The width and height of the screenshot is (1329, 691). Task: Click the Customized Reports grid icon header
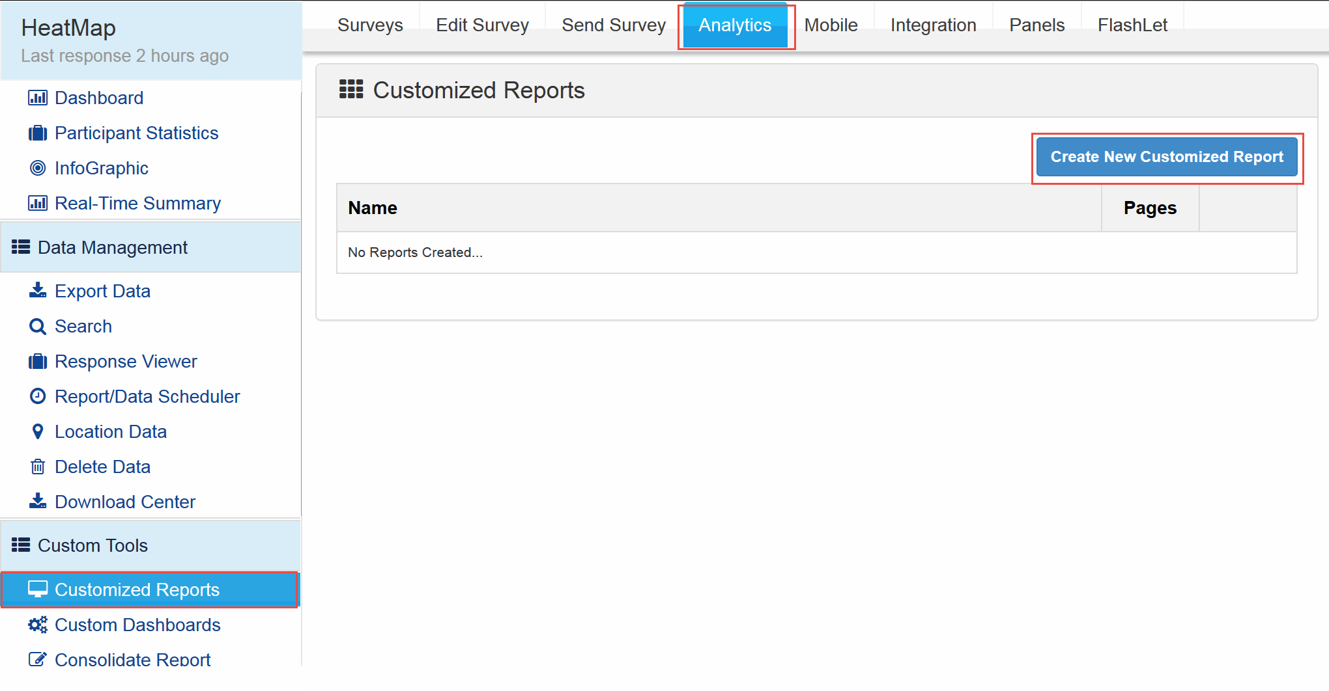pyautogui.click(x=351, y=89)
